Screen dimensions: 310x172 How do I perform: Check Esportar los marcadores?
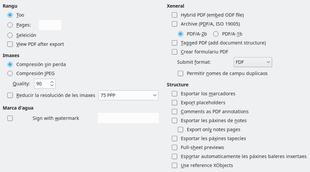click(x=174, y=94)
